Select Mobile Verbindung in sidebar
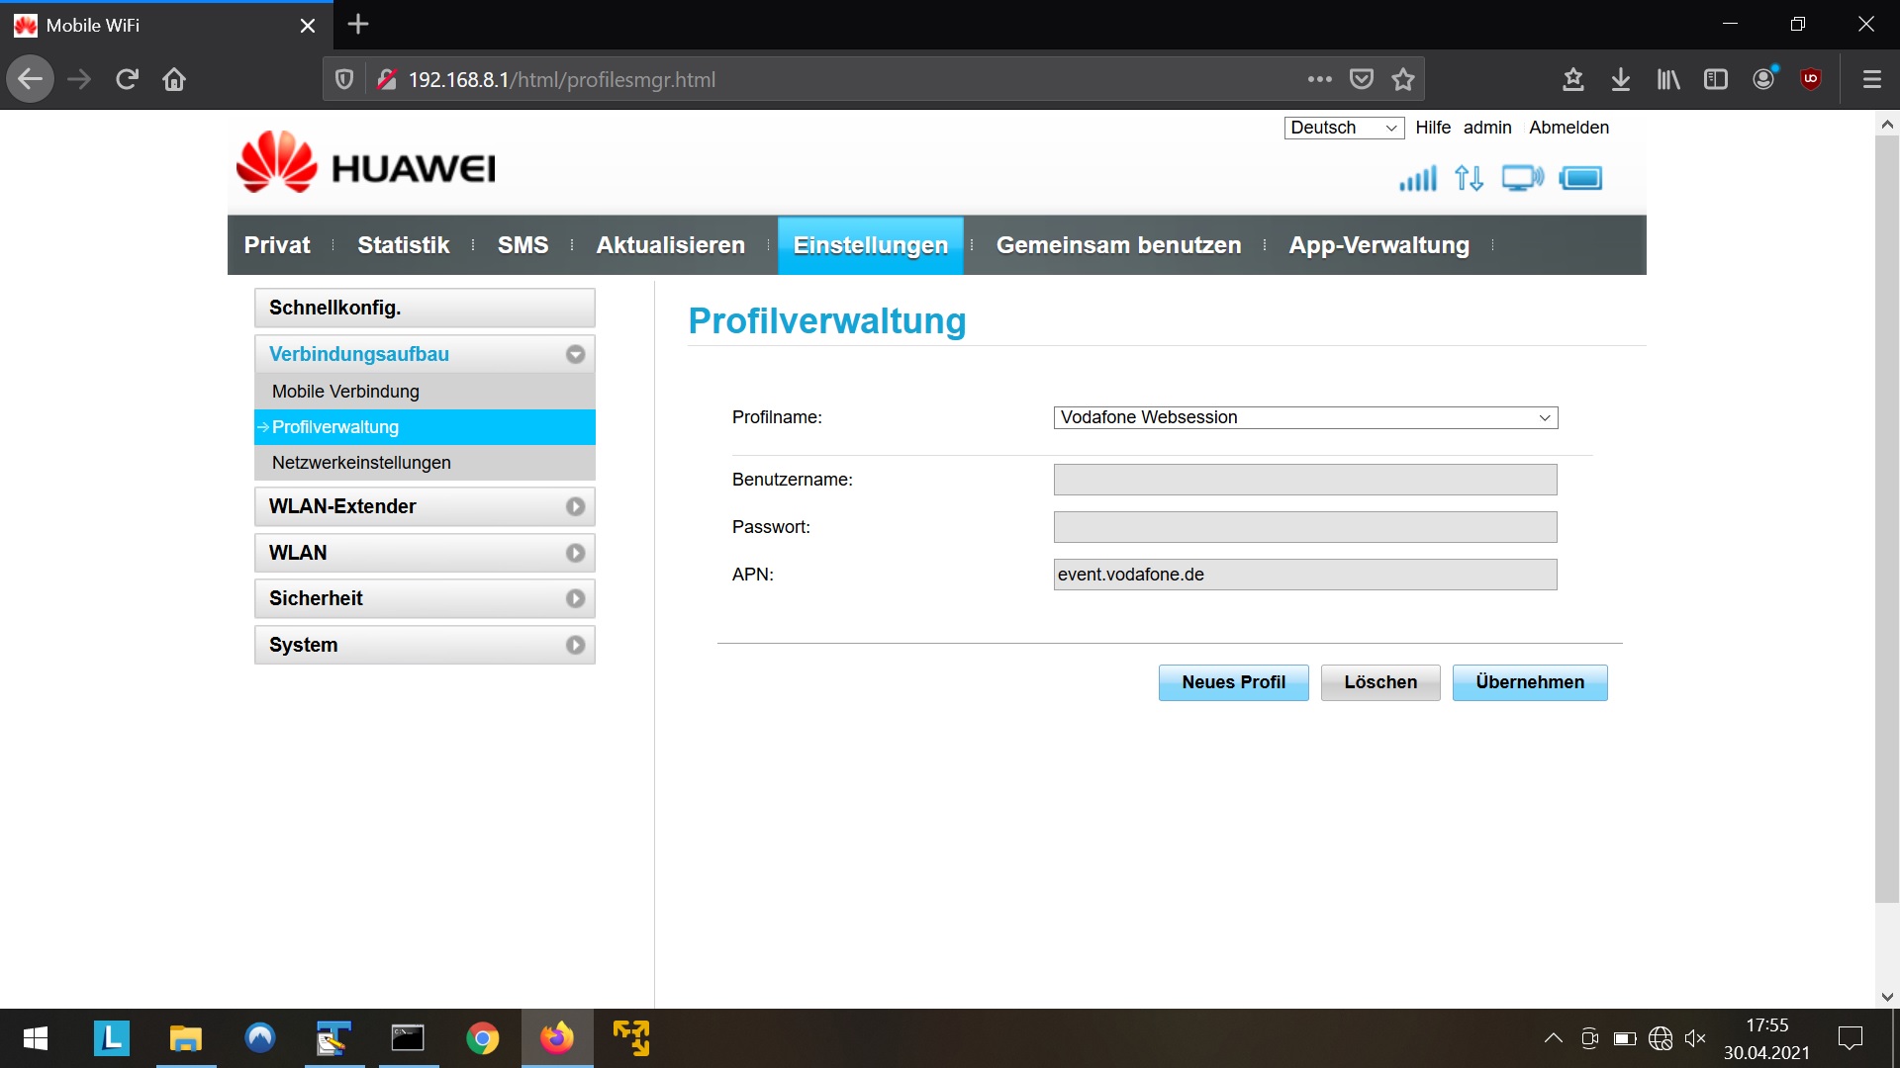This screenshot has height=1068, width=1900. click(425, 392)
